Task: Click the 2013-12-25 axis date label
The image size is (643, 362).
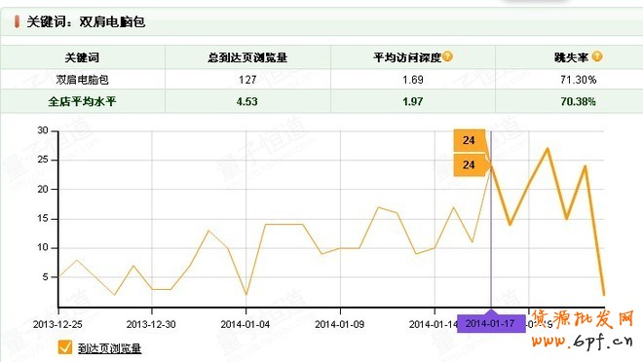Action: pos(57,324)
